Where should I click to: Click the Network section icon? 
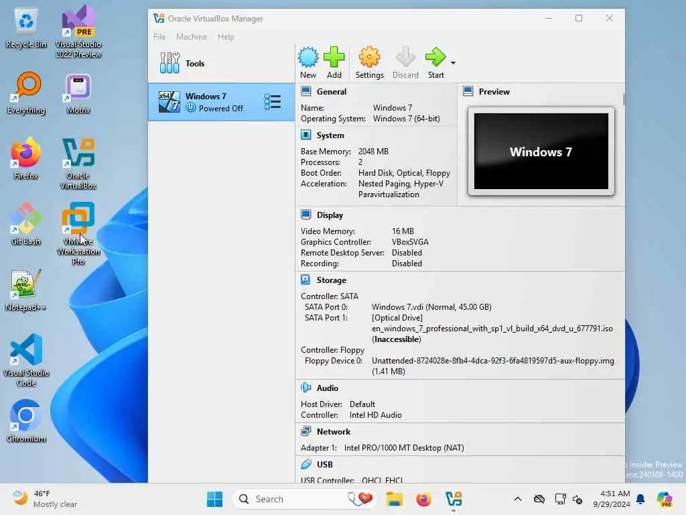pyautogui.click(x=305, y=431)
